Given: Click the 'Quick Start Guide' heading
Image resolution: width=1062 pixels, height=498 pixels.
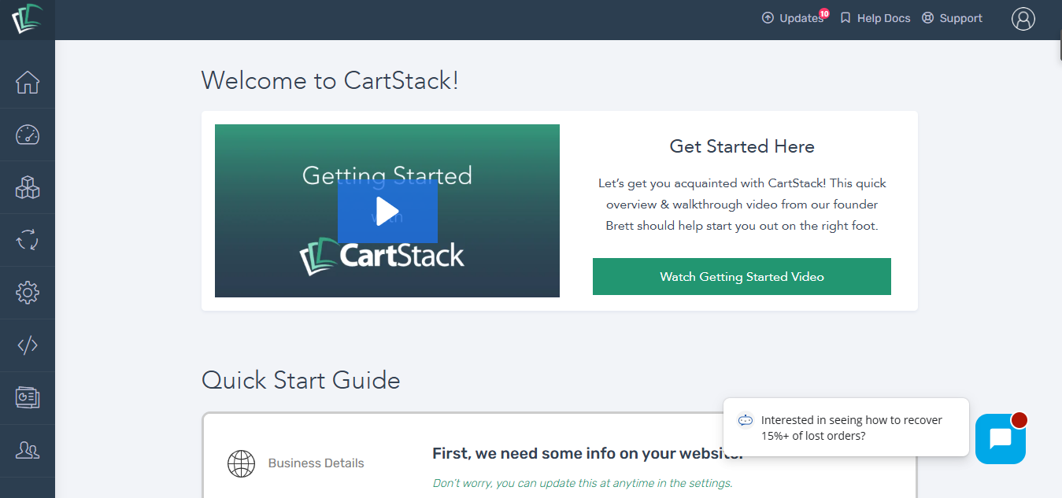Looking at the screenshot, I should click(x=301, y=381).
